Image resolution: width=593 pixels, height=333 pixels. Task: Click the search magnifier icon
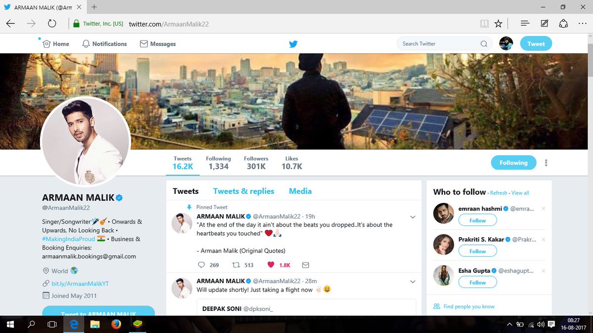pyautogui.click(x=484, y=44)
